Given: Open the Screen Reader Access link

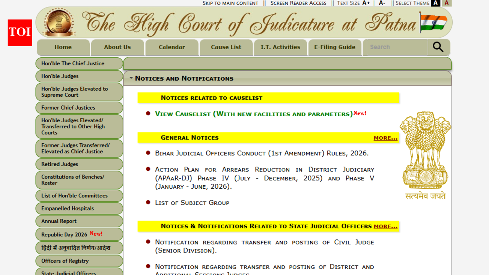Looking at the screenshot, I should tap(298, 3).
